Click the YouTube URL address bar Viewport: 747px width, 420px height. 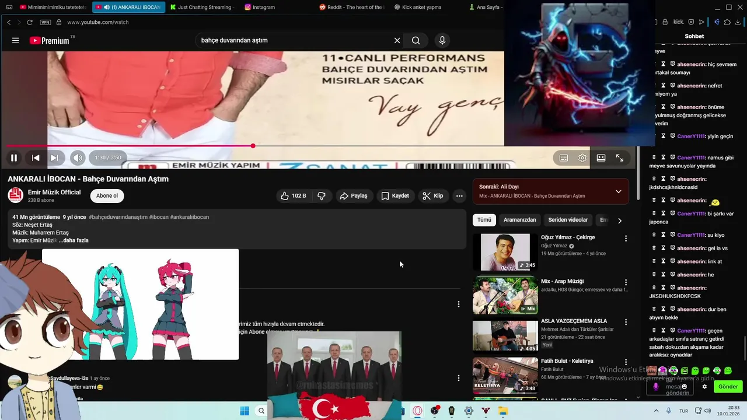98,22
